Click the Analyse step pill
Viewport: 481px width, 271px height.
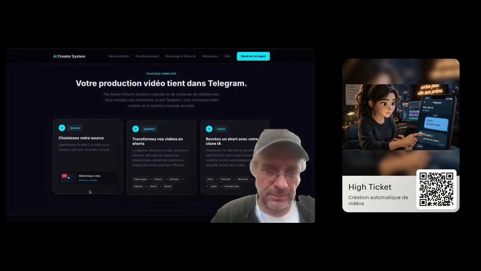click(158, 179)
